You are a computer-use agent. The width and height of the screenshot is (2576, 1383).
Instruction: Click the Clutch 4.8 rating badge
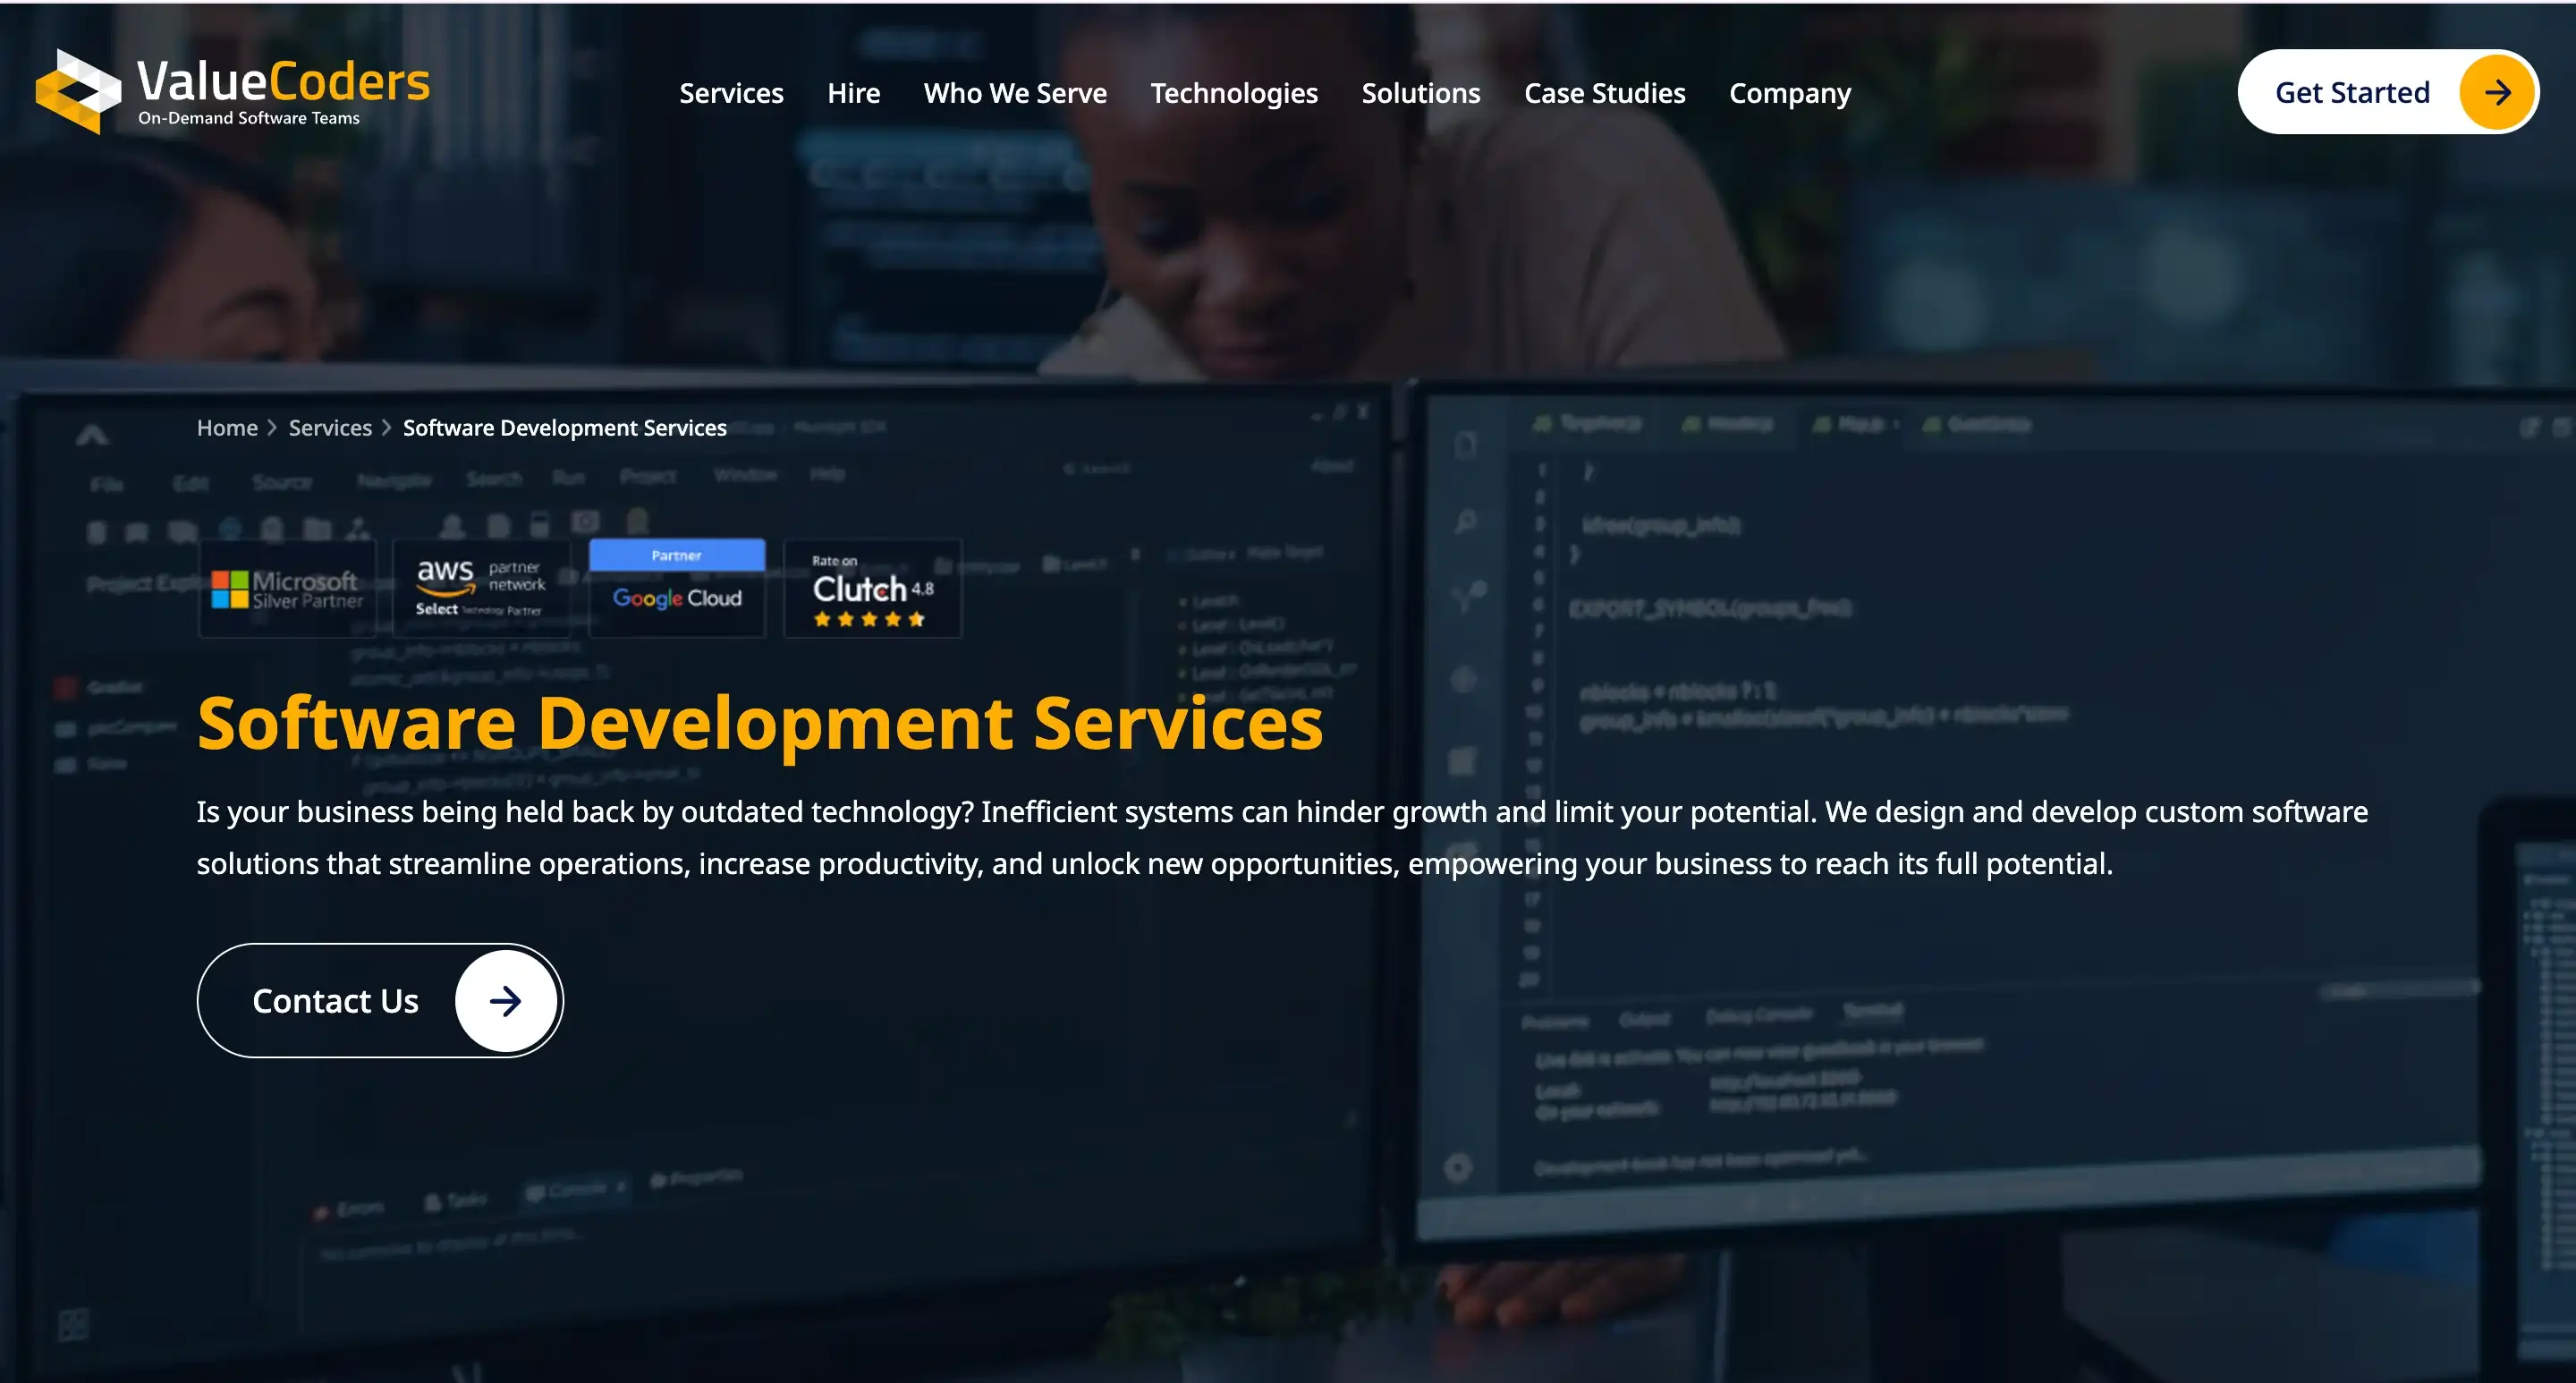[x=872, y=589]
